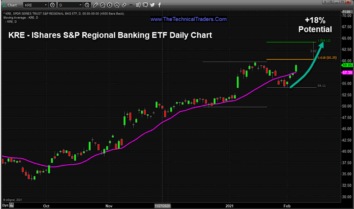Click the '- KRE, D' study legend line
This screenshot has width=354, height=209.
tap(11, 22)
